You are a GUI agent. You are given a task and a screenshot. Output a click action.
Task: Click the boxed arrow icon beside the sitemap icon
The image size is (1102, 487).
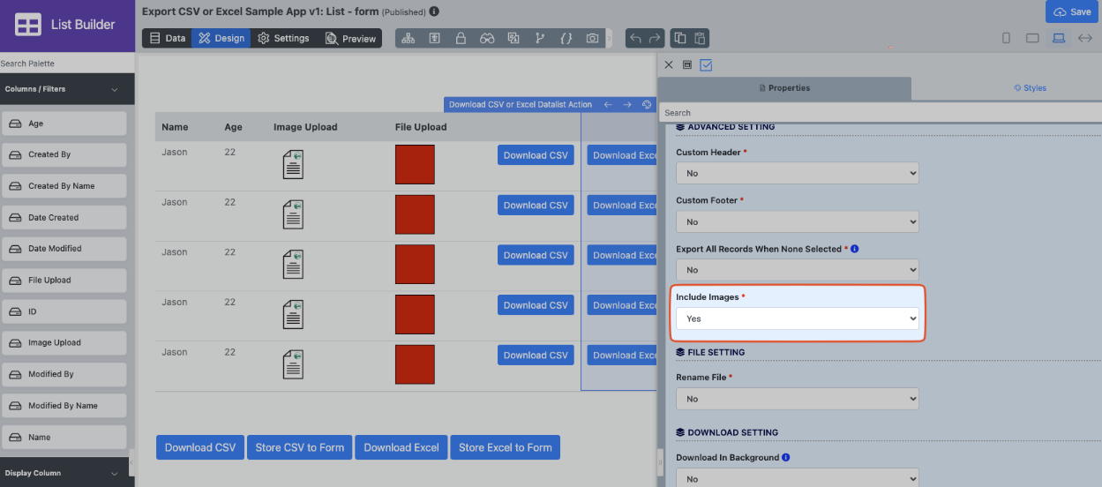[x=434, y=39]
